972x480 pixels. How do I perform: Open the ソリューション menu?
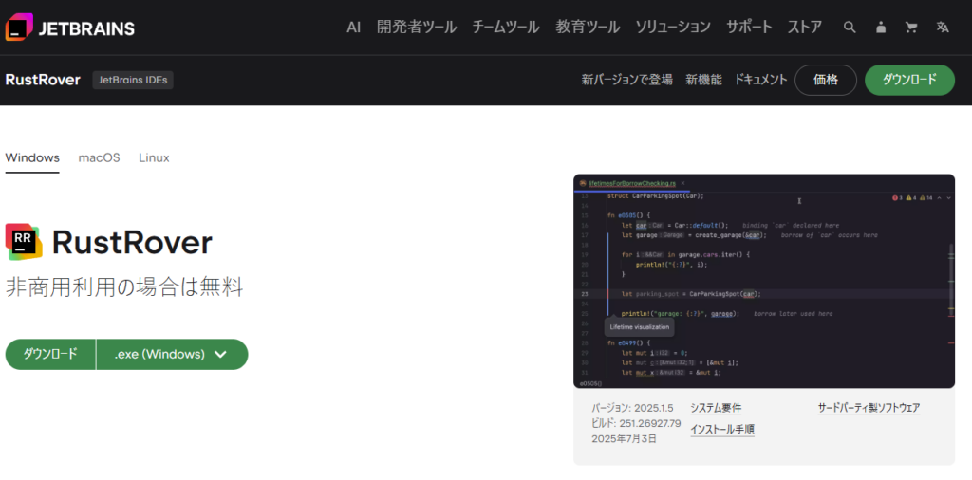click(673, 28)
